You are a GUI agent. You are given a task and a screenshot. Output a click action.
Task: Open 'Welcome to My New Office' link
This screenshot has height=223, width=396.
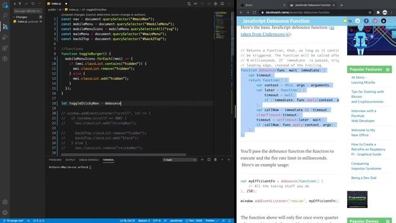363,133
